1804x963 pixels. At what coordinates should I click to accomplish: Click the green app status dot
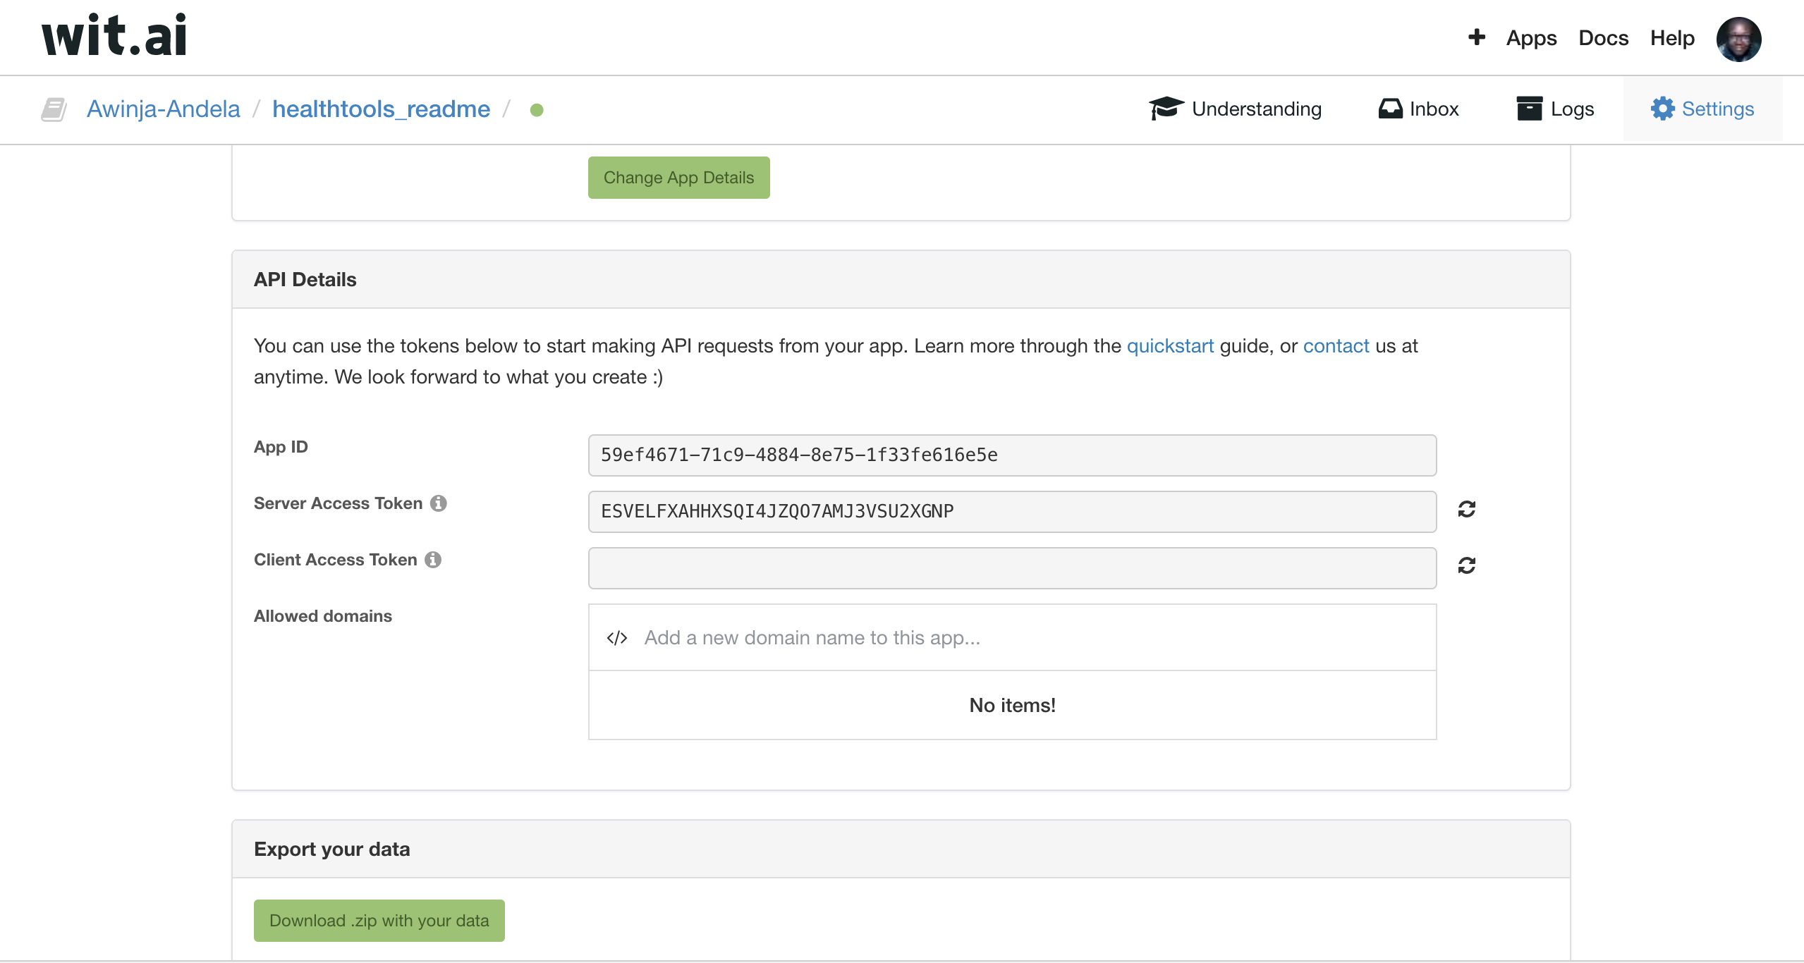pos(537,110)
